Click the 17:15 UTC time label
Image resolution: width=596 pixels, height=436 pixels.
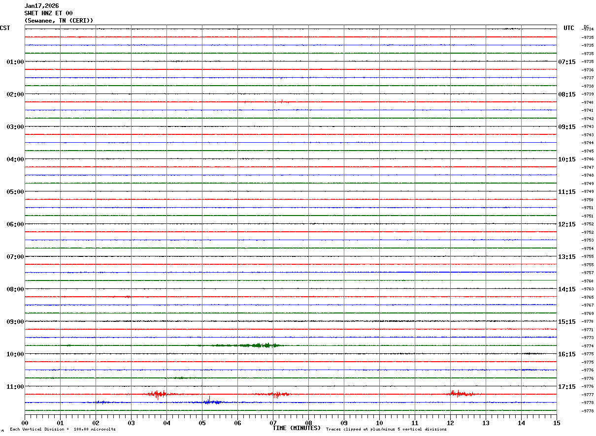pos(566,387)
